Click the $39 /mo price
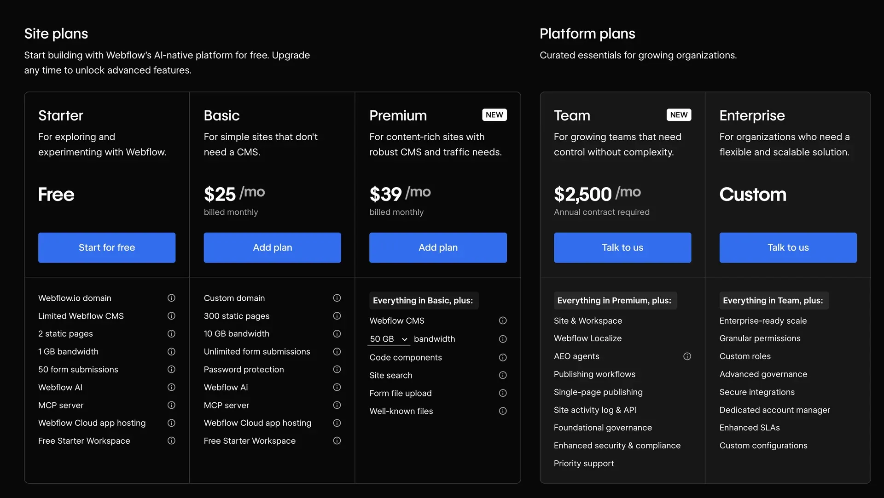 400,194
